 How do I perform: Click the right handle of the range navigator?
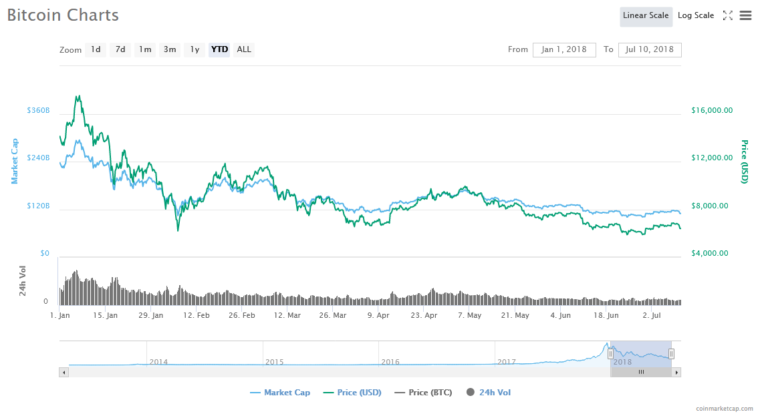(x=672, y=354)
